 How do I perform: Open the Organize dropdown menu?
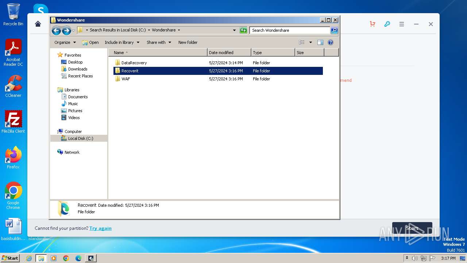[x=65, y=42]
